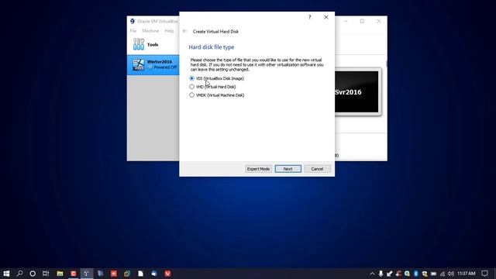Minimize the VirtualBox Manager window
Viewport: 496px width, 279px height.
coord(346,21)
